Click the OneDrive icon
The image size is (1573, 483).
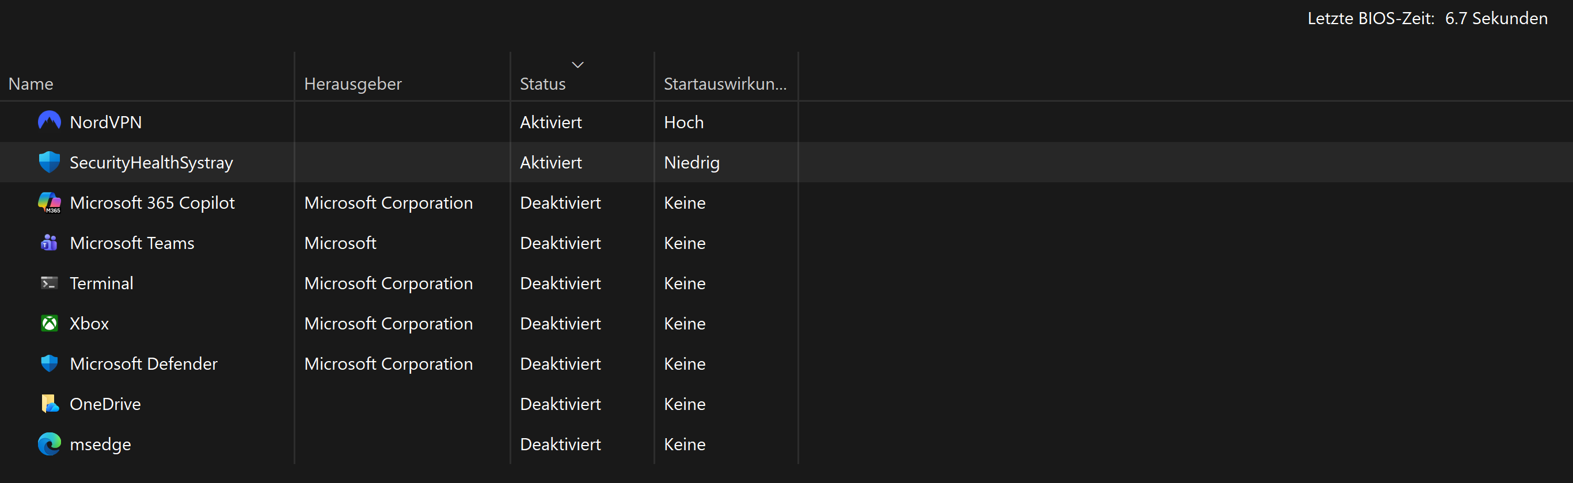click(50, 404)
